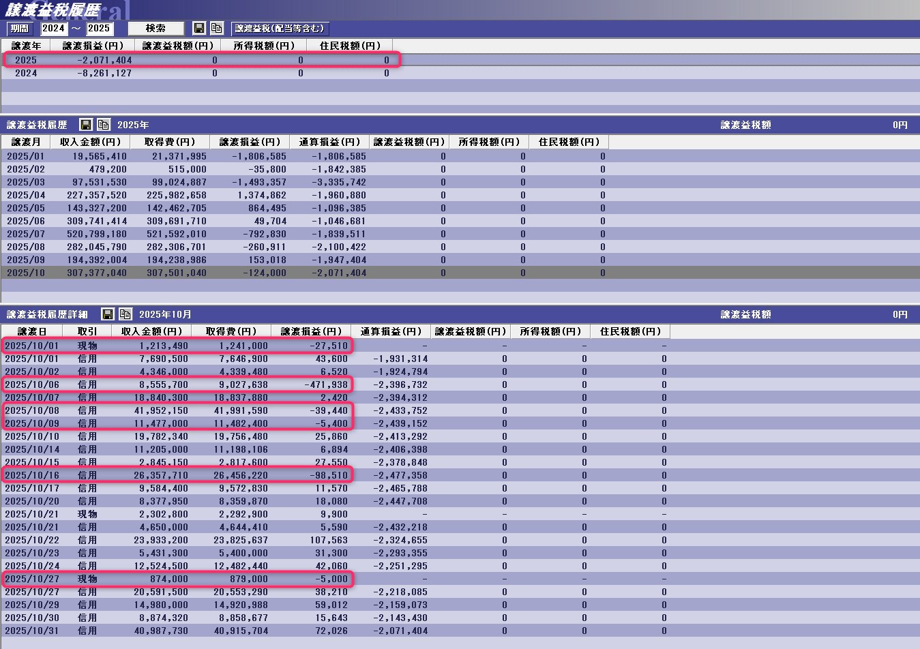Click the 譲渡益税(配当等含む) button
Screen dimensions: 920x649
click(280, 29)
